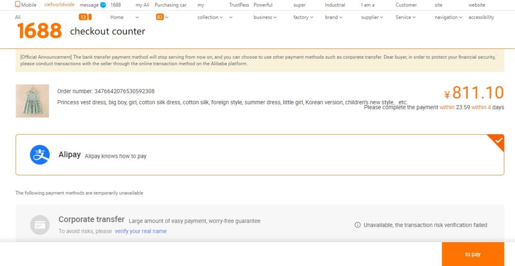Expand the Customer Service dropdown
The image size is (515, 266).
pos(405,17)
